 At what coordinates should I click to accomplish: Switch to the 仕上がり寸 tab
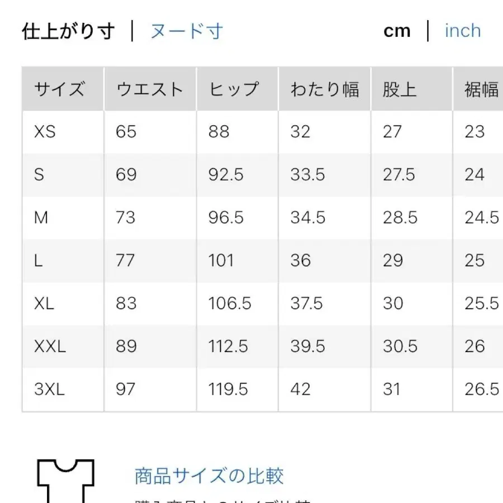tap(67, 31)
